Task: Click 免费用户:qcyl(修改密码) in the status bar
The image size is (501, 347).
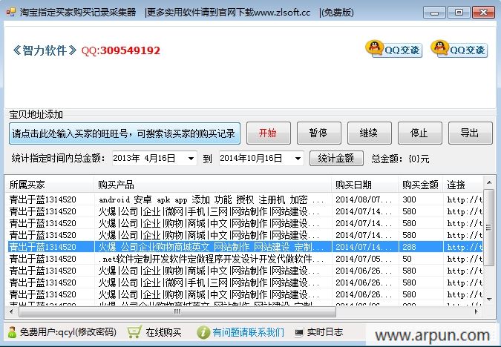Action: click(68, 332)
